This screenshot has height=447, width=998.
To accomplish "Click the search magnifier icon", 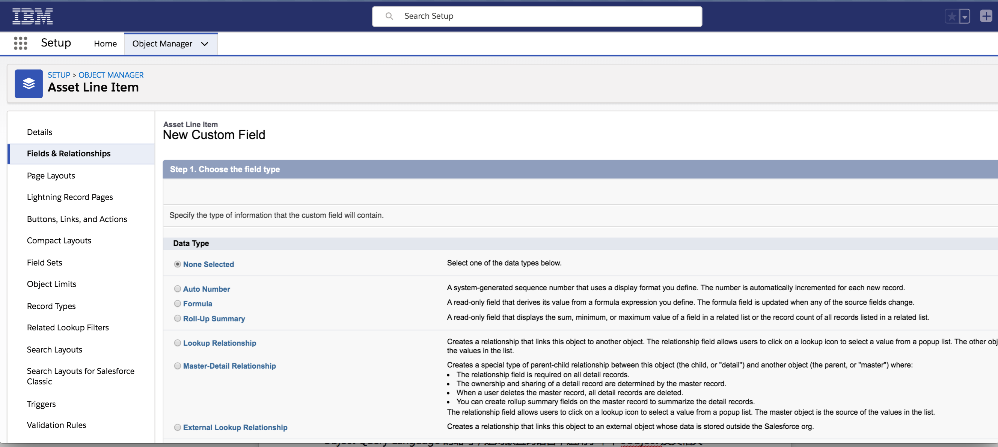I will [389, 16].
